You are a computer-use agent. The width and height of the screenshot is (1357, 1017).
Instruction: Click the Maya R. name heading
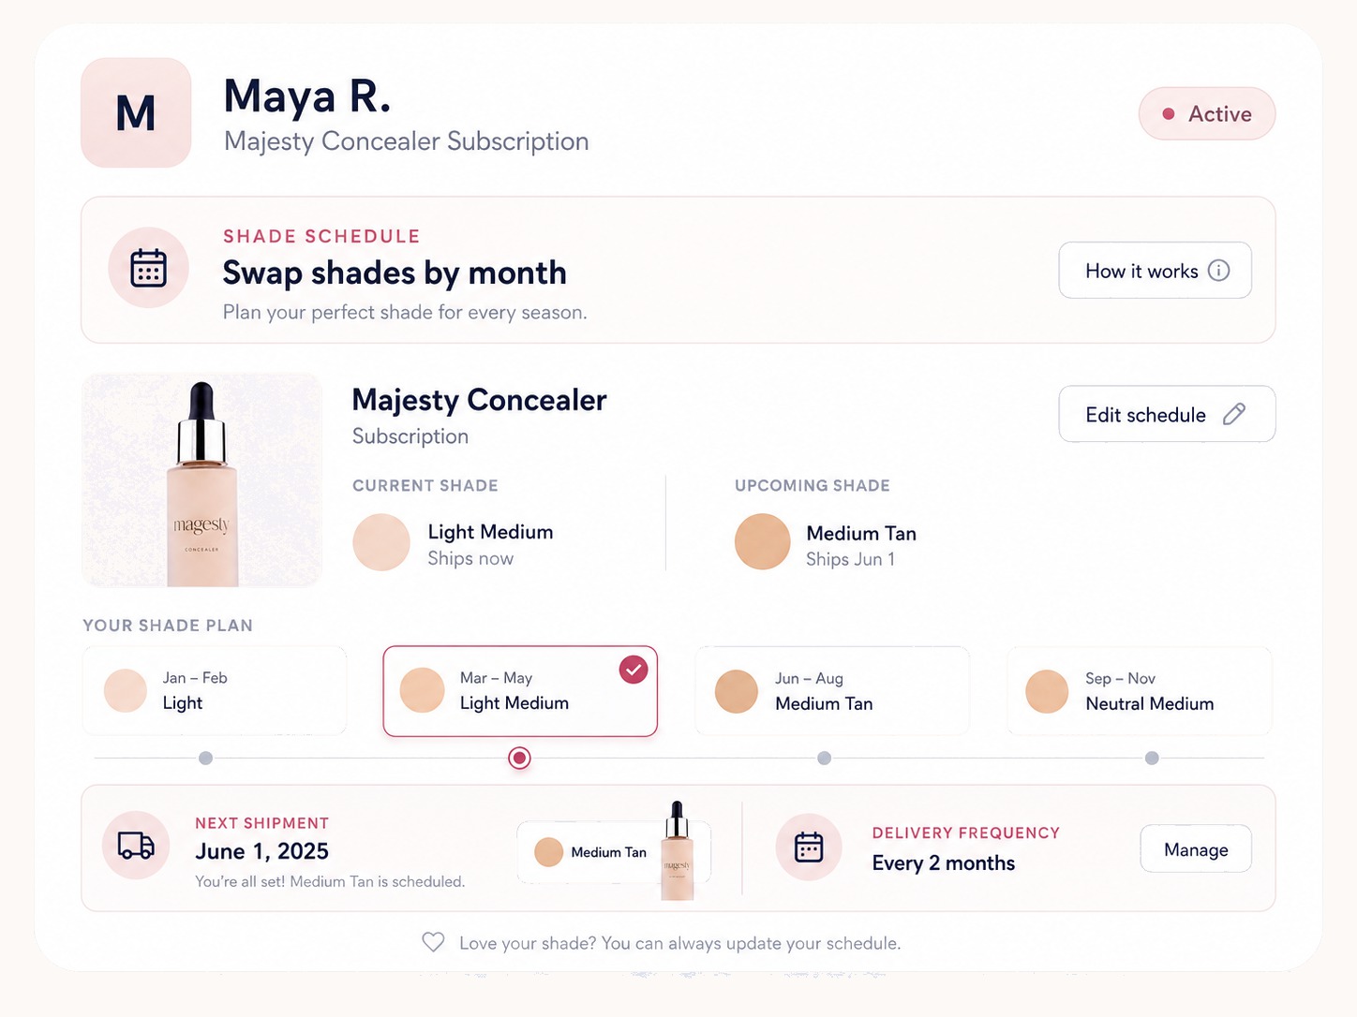[306, 96]
